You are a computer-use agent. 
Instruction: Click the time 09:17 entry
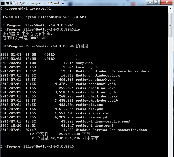click(31, 130)
